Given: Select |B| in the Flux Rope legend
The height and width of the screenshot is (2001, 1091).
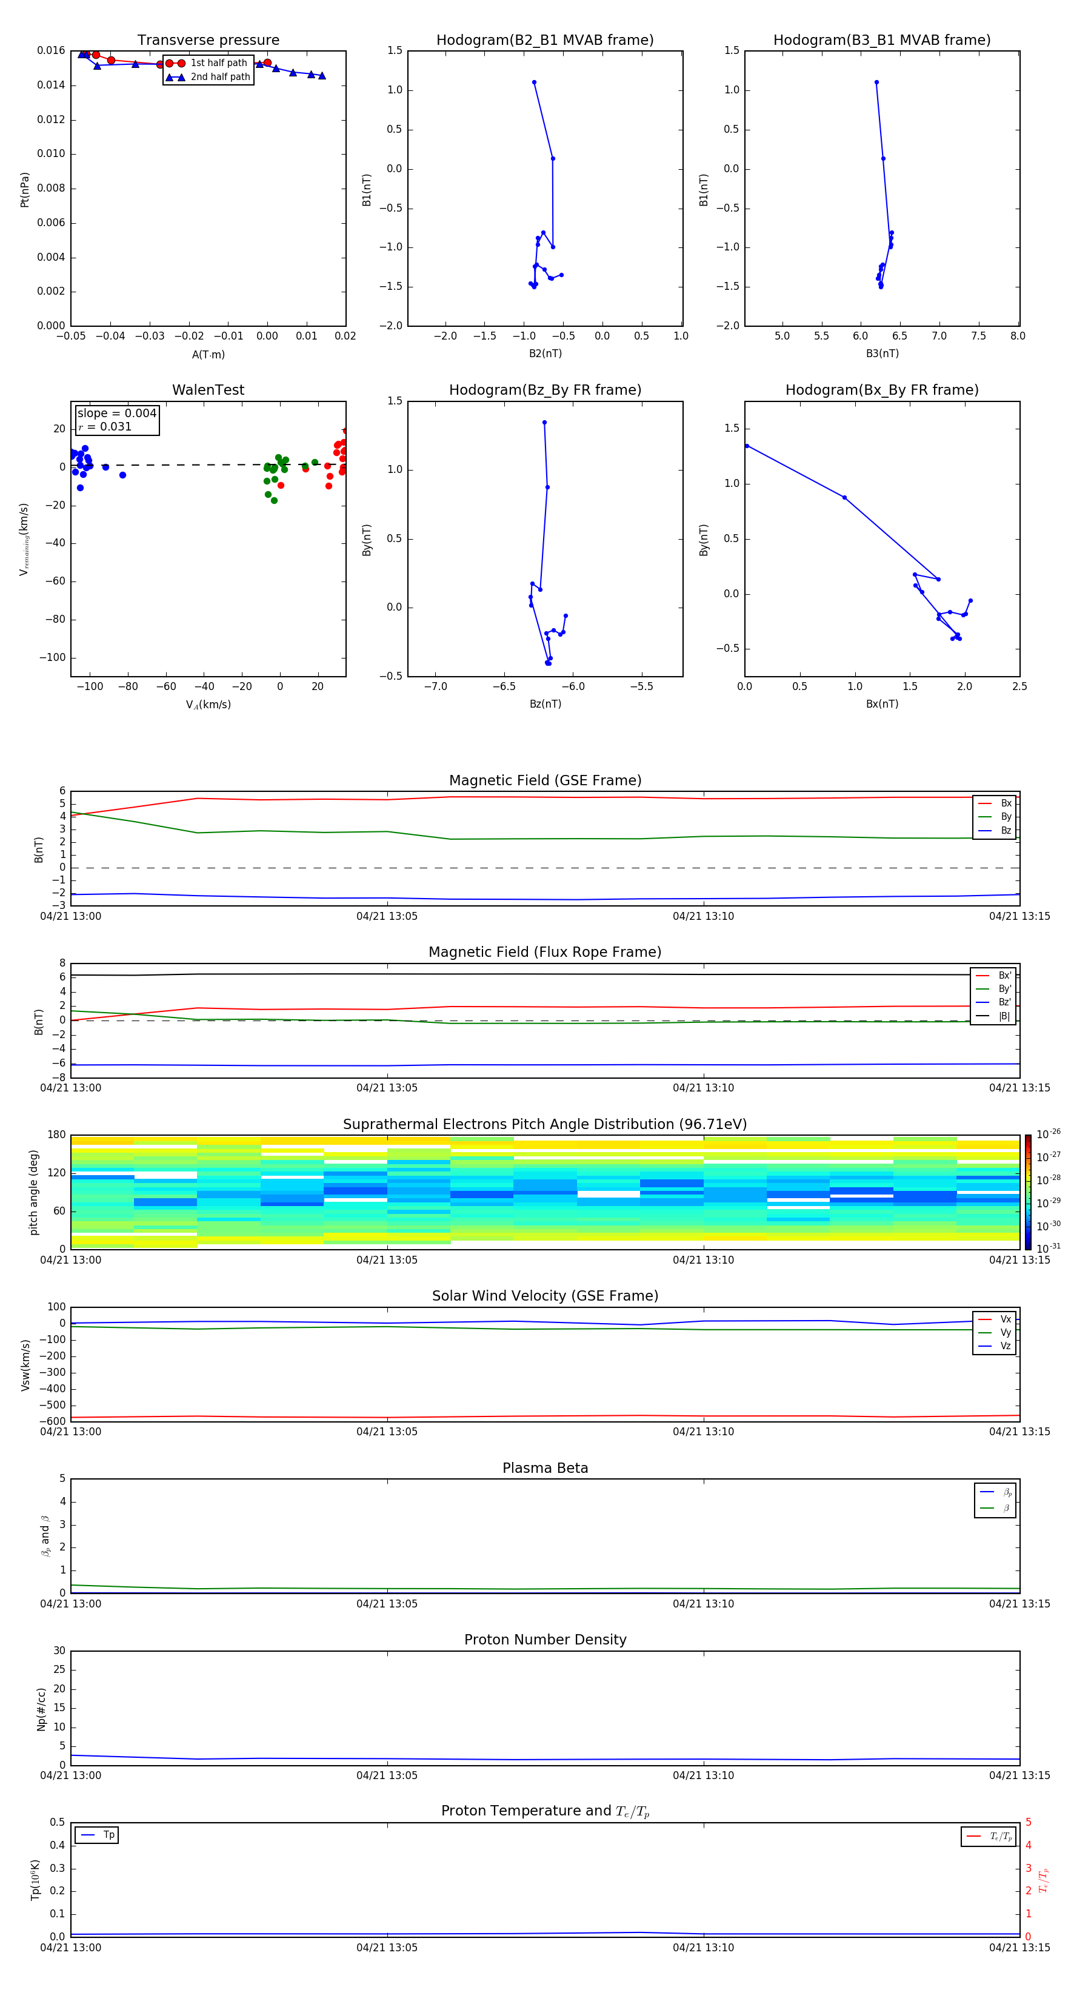Looking at the screenshot, I should [x=993, y=1016].
